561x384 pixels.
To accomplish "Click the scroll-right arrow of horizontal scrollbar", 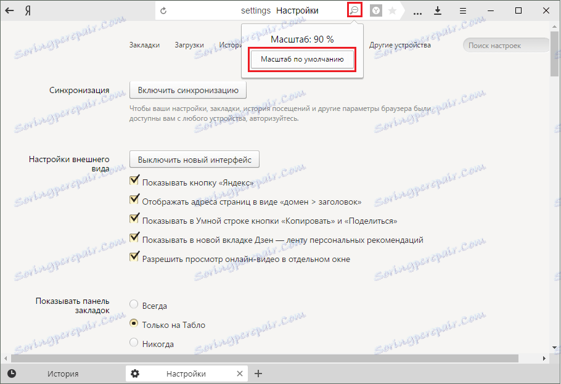I will pos(544,358).
